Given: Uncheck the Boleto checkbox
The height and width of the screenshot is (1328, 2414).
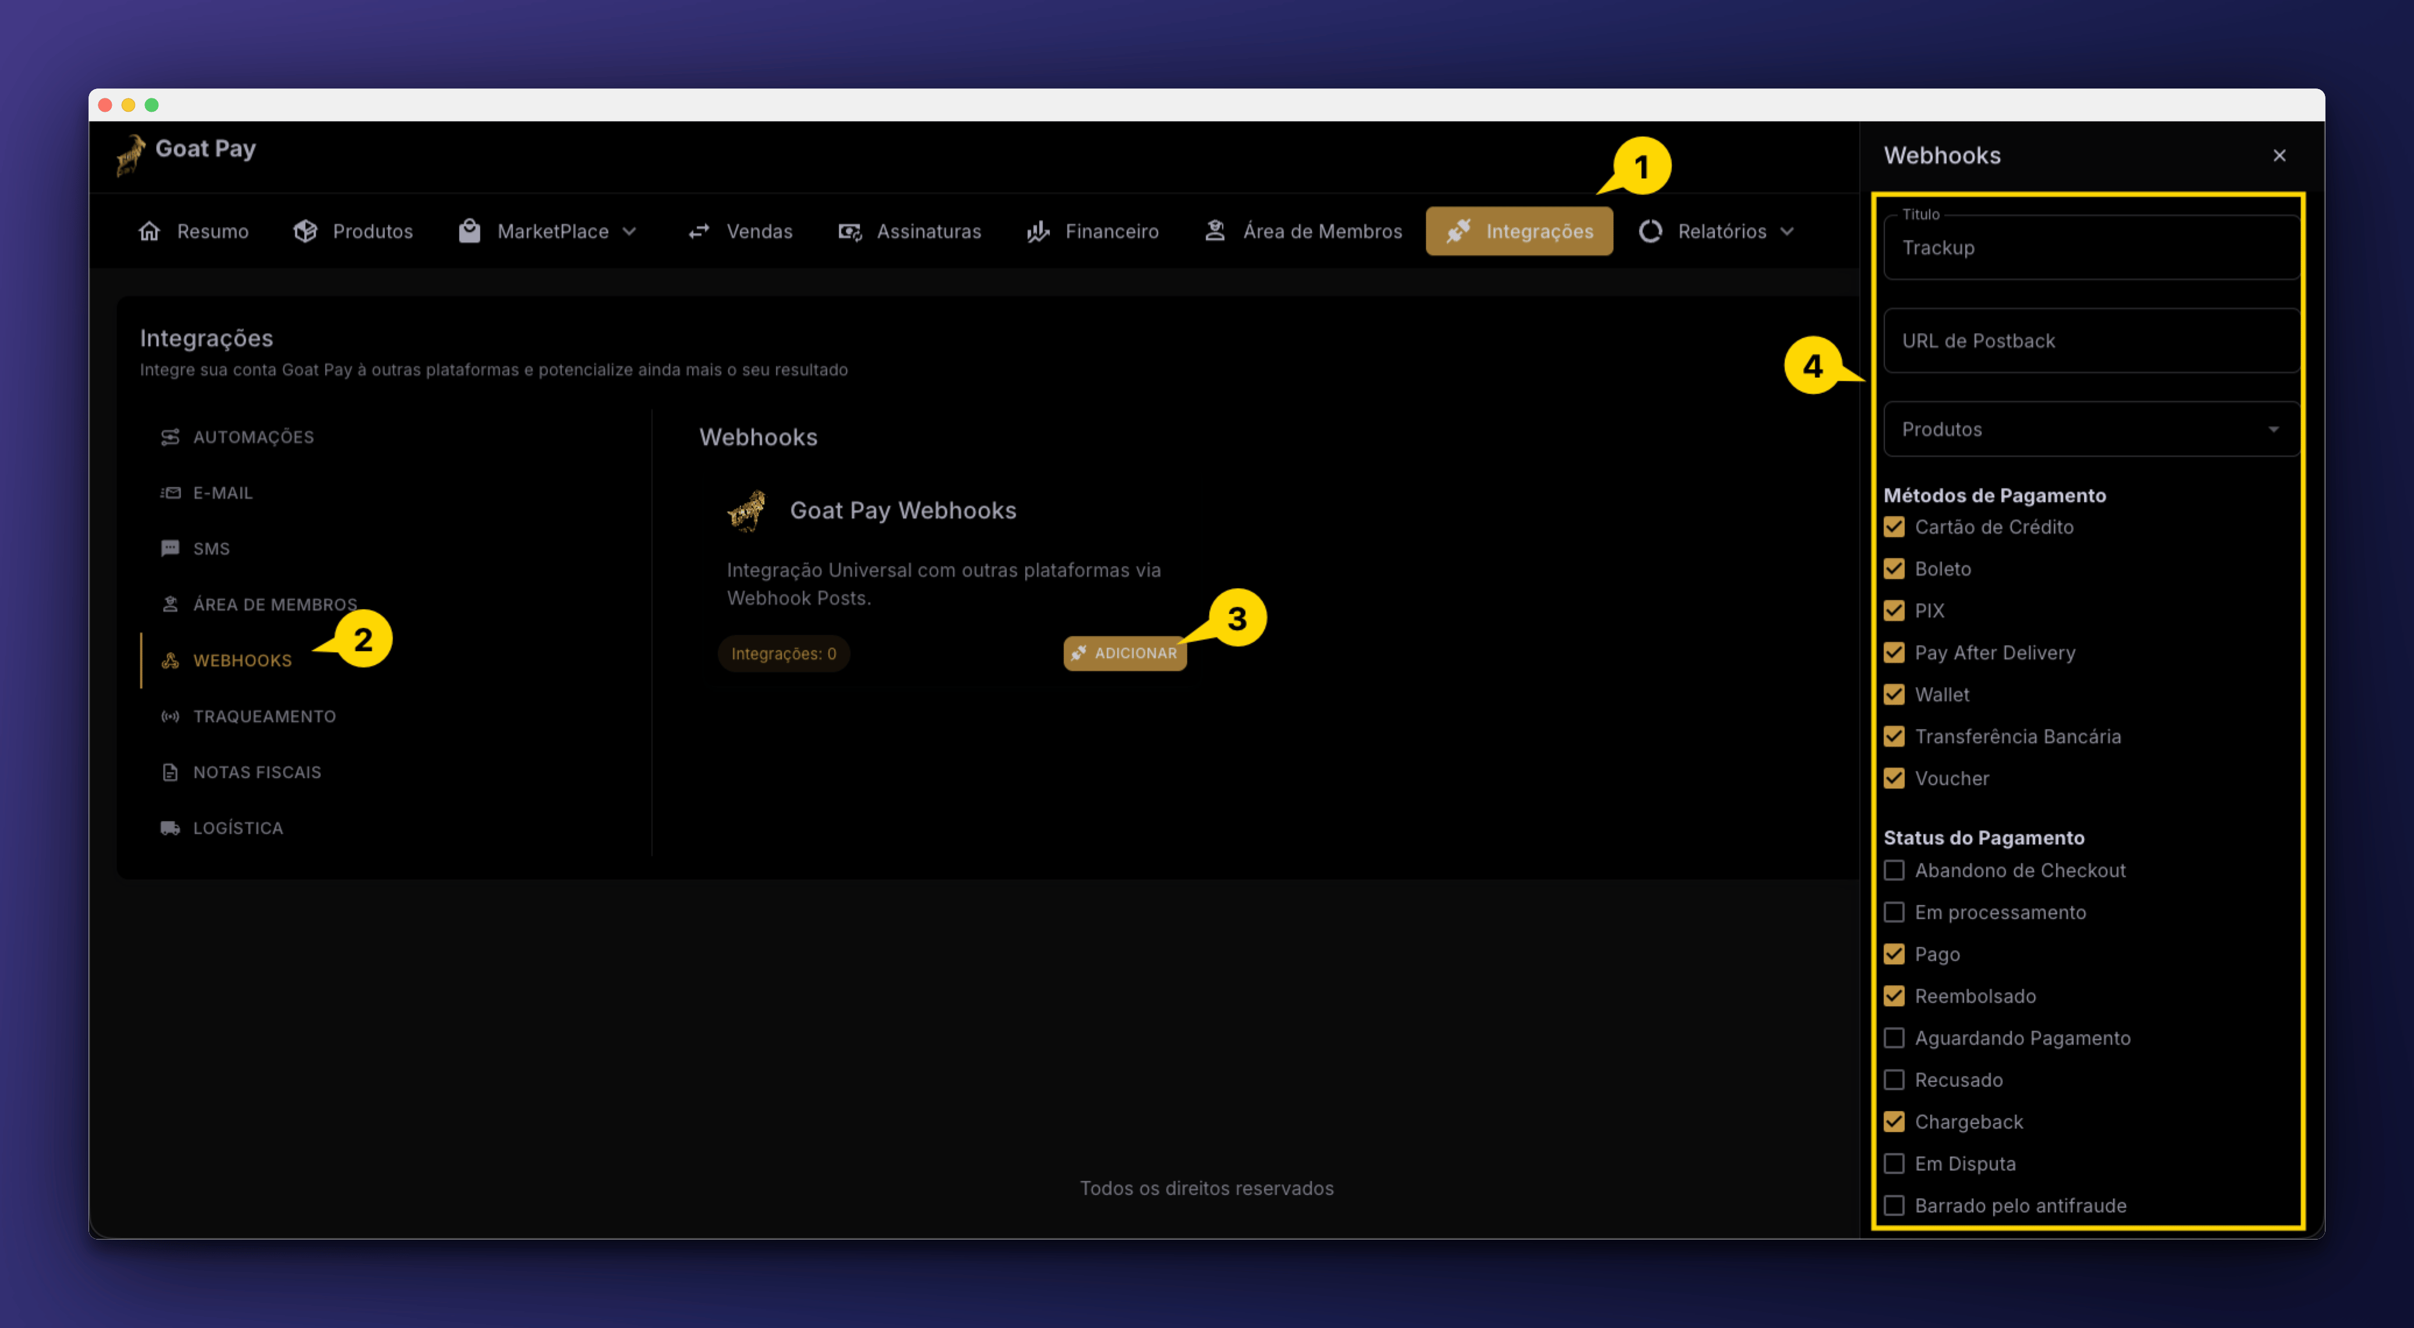Looking at the screenshot, I should [x=1894, y=569].
